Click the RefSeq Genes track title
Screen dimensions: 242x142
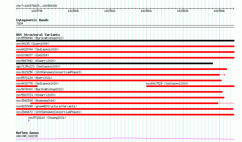click(27, 133)
